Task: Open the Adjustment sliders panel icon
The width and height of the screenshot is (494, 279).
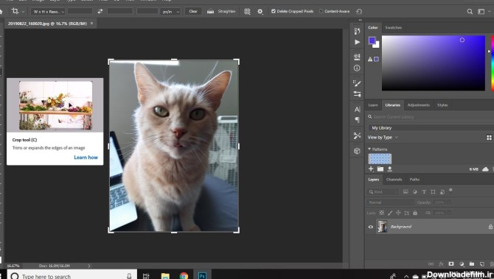Action: (357, 94)
